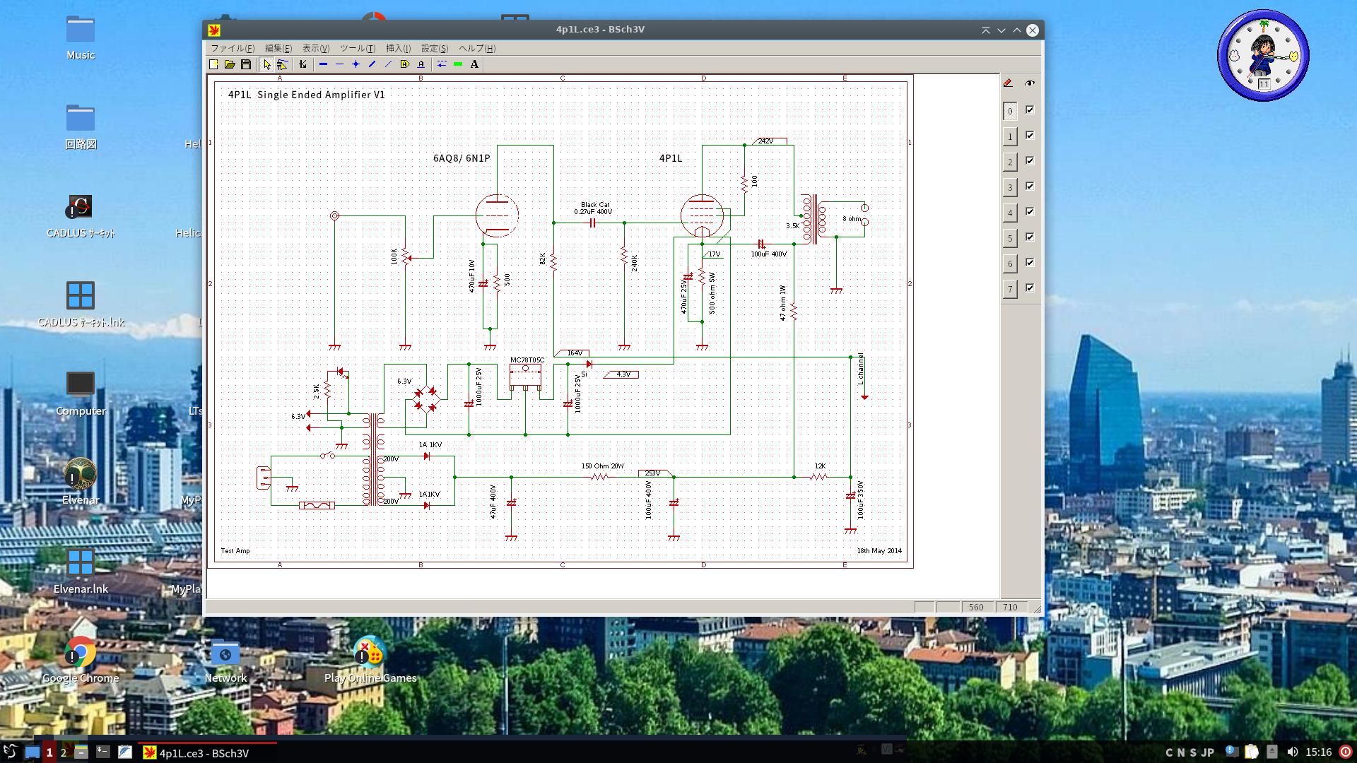1357x763 pixels.
Task: Set edit layer with button 2
Action: 1010,162
